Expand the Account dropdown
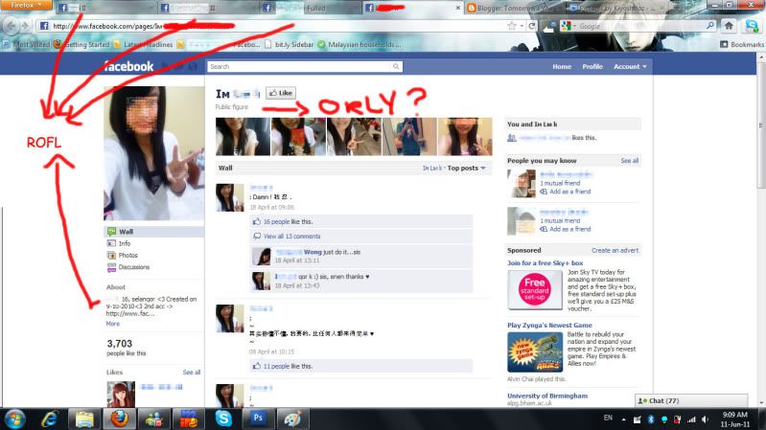This screenshot has height=430, width=766. tap(630, 66)
